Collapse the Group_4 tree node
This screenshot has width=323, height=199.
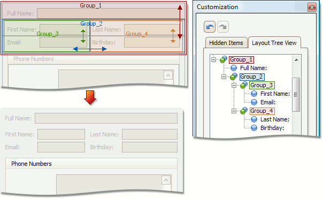tap(234, 111)
